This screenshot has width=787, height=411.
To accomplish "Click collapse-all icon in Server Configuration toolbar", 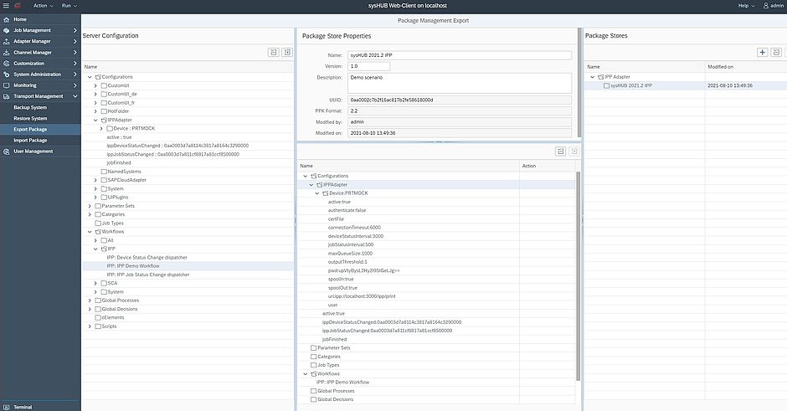I will click(274, 52).
